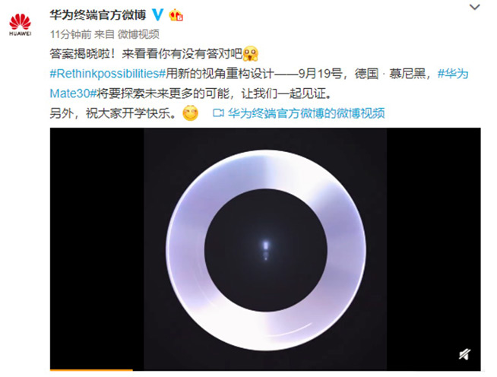Image resolution: width=497 pixels, height=377 pixels.
Task: Toggle the muted speaker icon on video
Action: [x=464, y=354]
